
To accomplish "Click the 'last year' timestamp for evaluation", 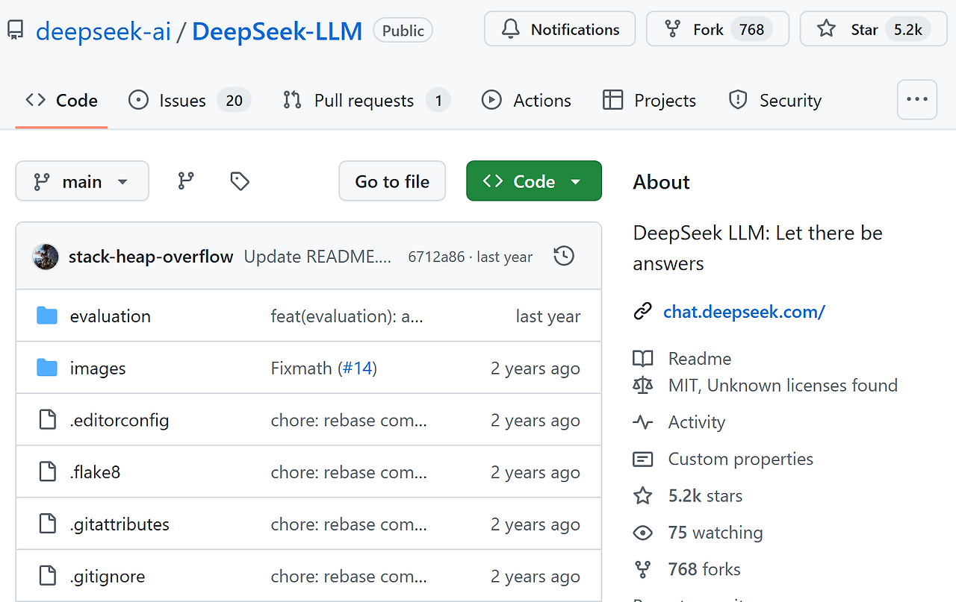I will click(548, 316).
